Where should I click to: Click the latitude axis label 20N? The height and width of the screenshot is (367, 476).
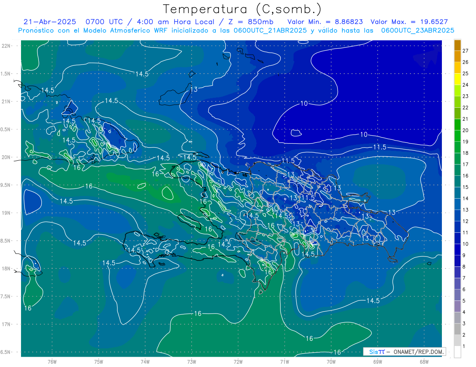(x=6, y=158)
